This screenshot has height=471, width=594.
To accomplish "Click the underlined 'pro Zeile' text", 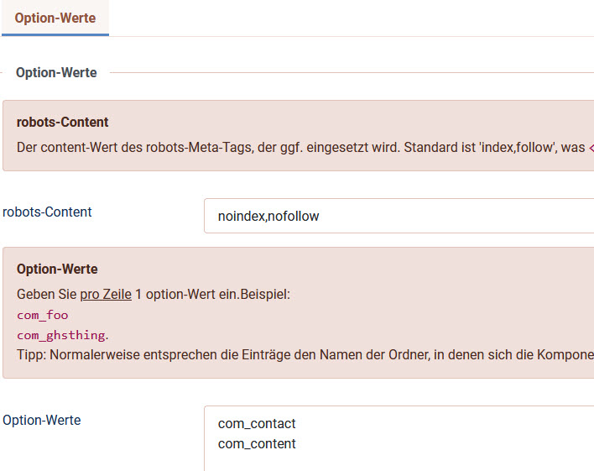I will coord(105,295).
